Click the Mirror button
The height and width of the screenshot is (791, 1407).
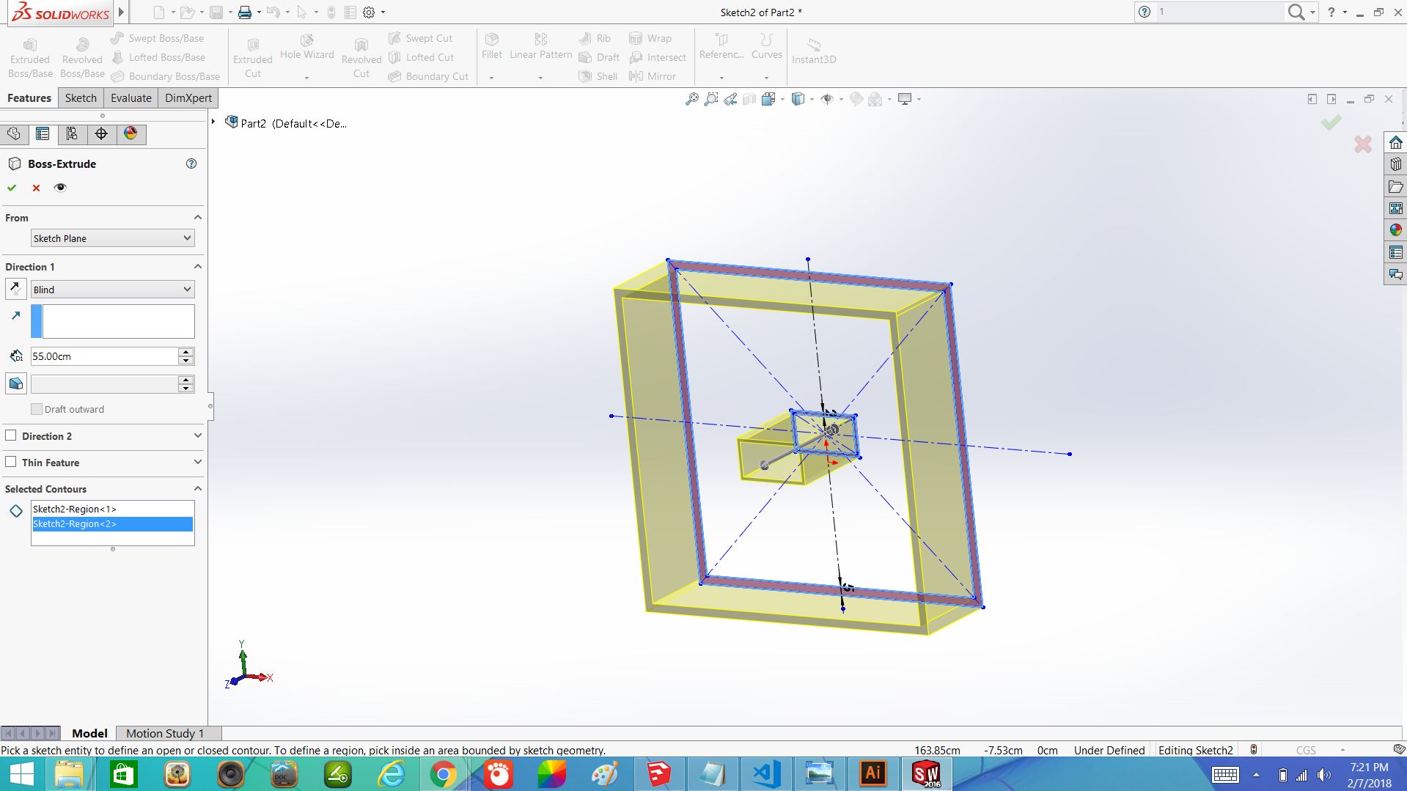tap(653, 76)
